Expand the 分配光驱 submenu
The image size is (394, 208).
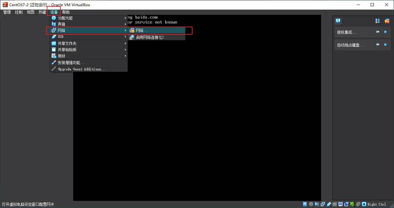88,18
